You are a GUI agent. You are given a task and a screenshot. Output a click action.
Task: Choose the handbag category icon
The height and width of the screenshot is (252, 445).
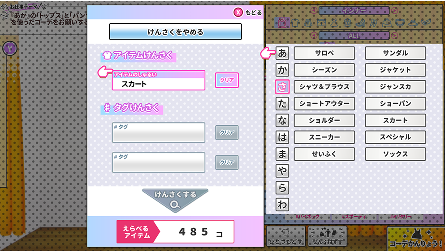pyautogui.click(x=387, y=23)
